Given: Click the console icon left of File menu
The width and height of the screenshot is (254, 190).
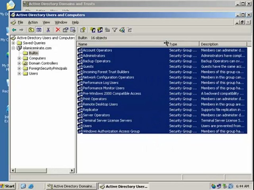Looking at the screenshot, I should point(13,22).
